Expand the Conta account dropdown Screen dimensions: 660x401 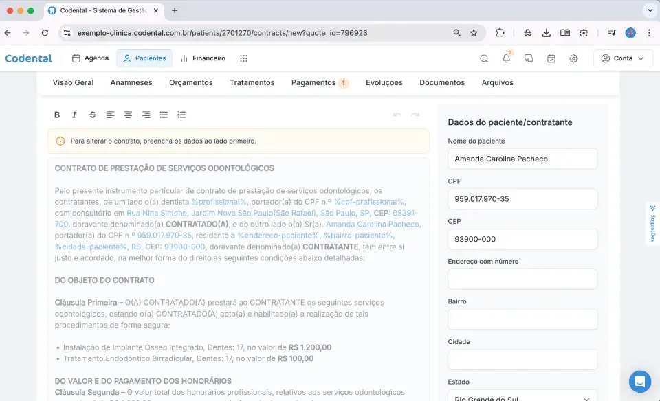coord(623,58)
